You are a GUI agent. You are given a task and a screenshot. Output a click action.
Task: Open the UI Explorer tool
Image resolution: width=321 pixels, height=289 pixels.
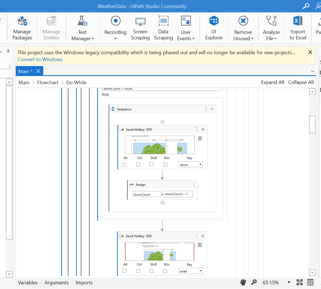(214, 28)
